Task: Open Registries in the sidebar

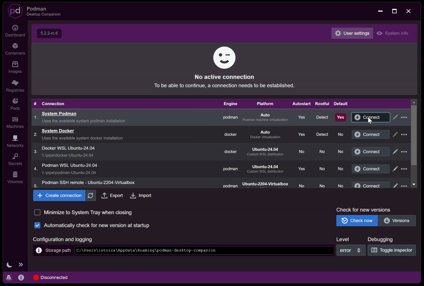Action: tap(15, 86)
